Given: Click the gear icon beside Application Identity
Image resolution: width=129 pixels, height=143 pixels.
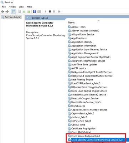Looking at the screenshot, I should pos(69,42).
